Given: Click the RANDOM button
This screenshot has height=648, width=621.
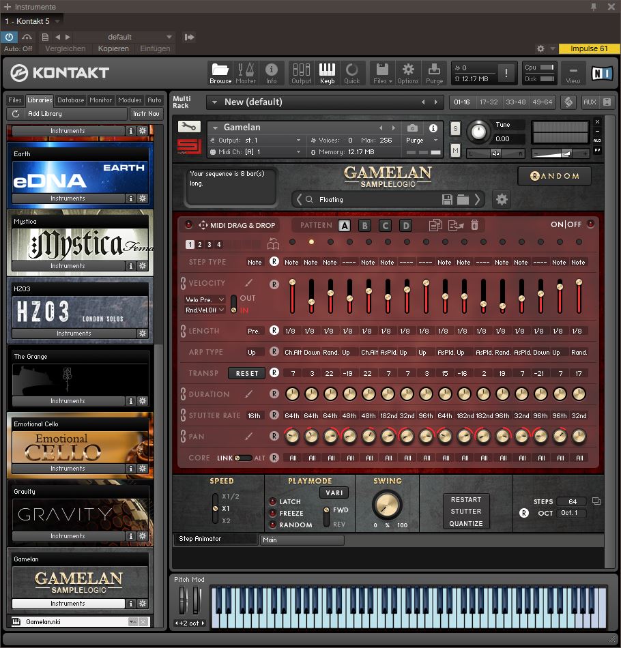Looking at the screenshot, I should 554,176.
